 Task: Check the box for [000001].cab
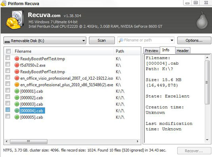8,90
